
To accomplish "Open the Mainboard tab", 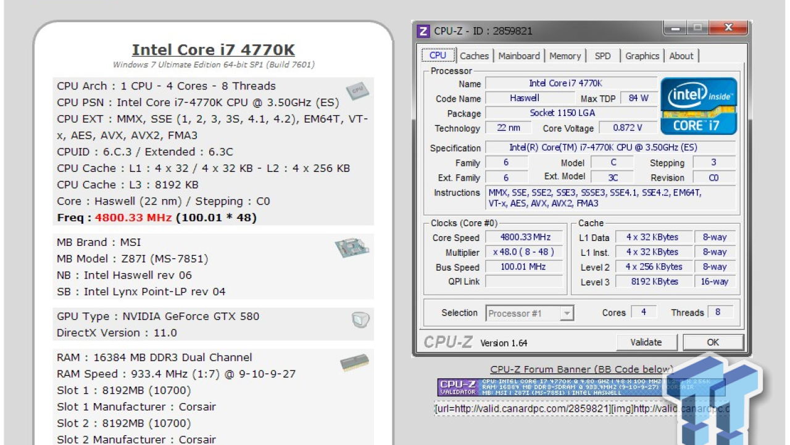I will [519, 55].
